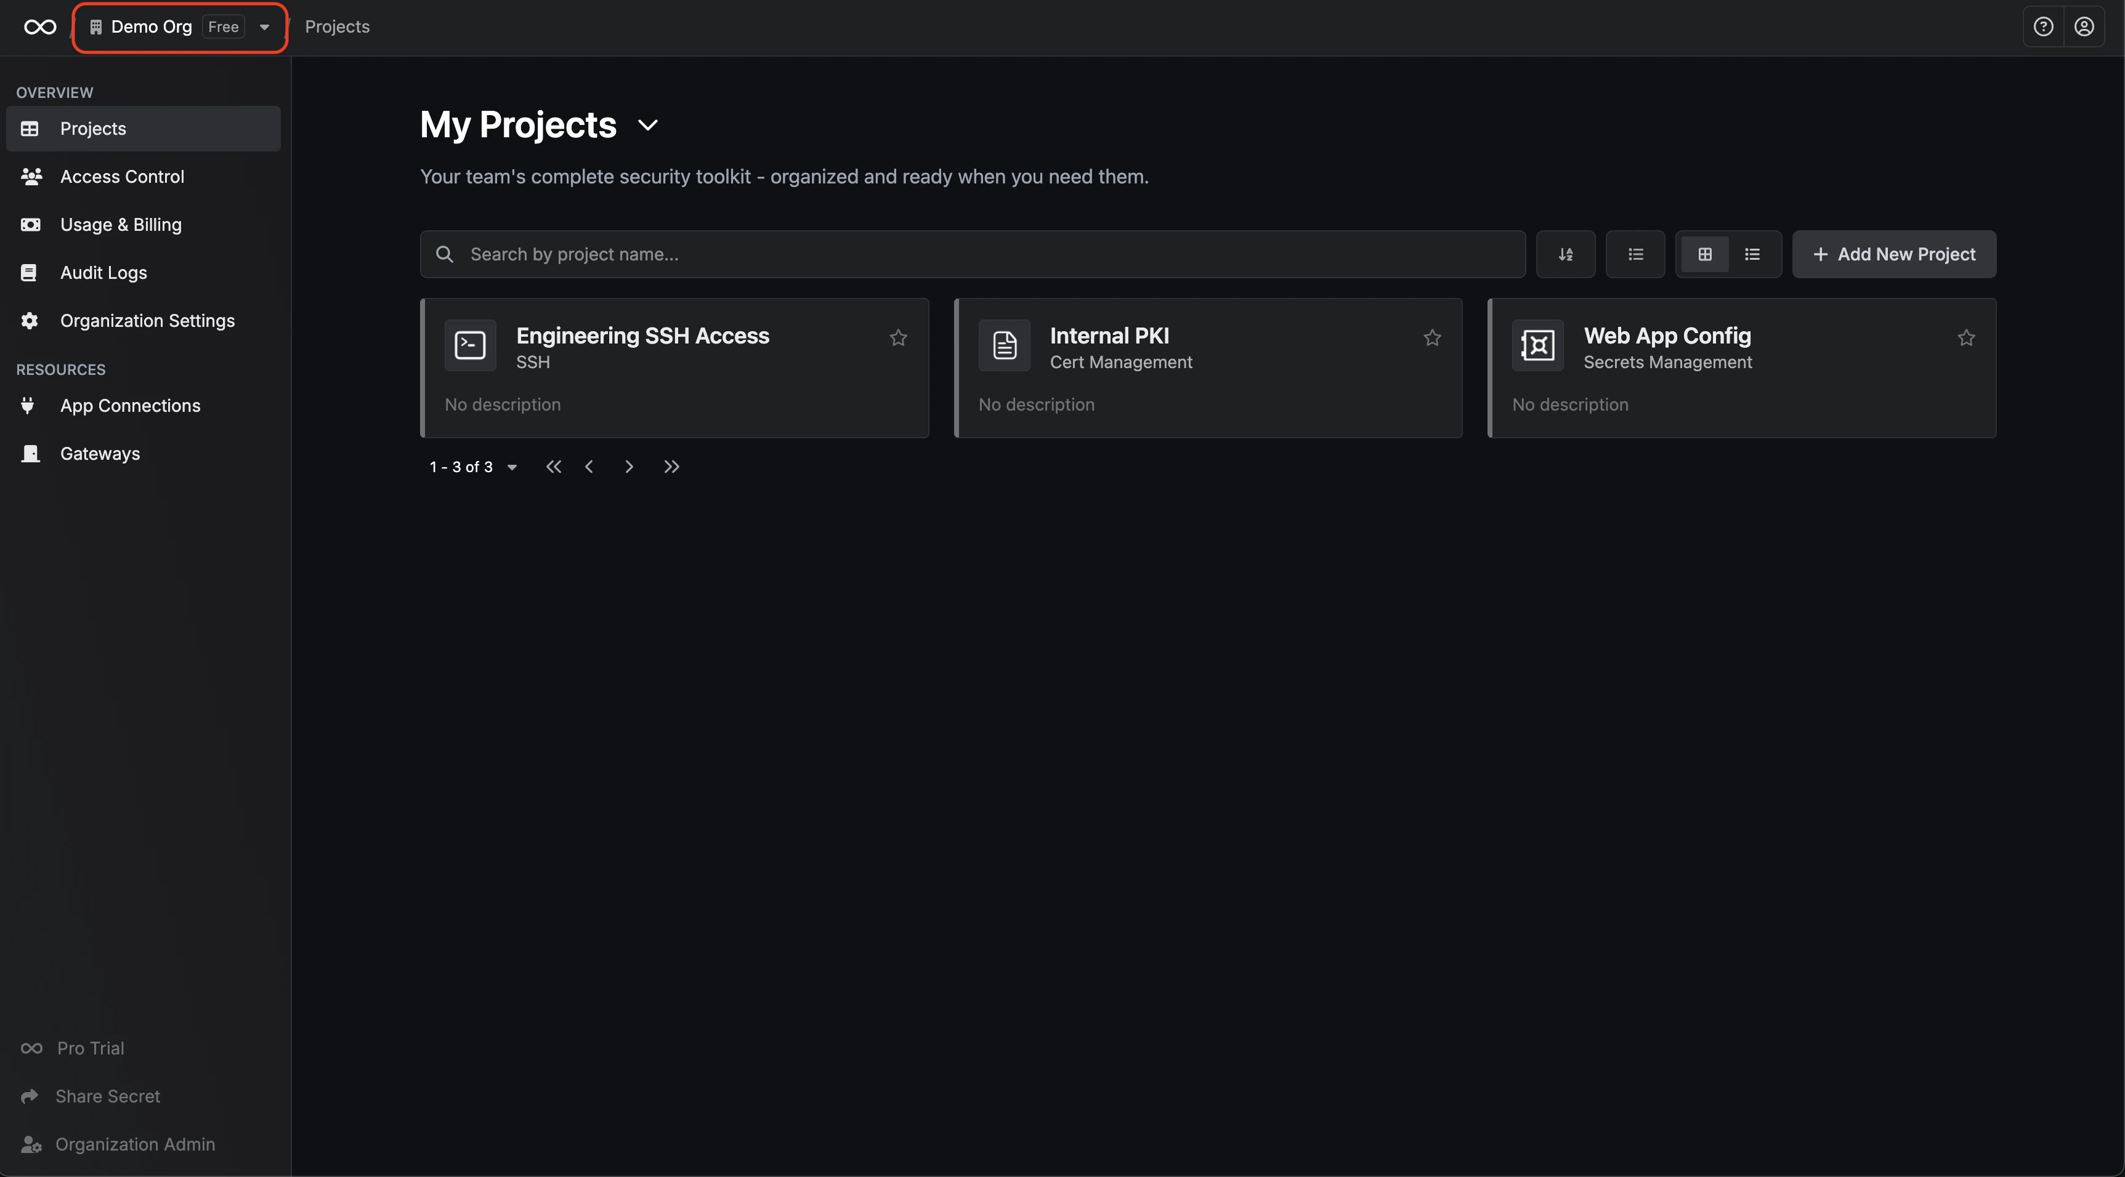Click the sort projects icon button
Viewport: 2125px width, 1177px height.
tap(1565, 254)
